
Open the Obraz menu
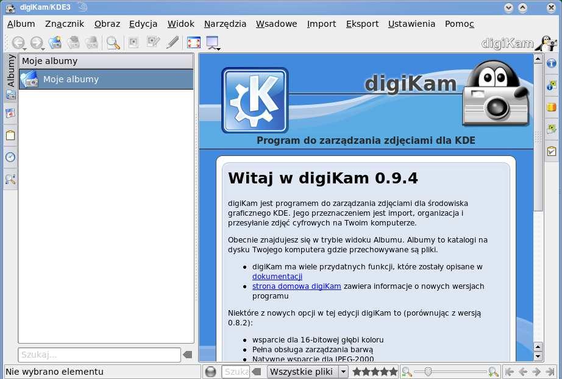pyautogui.click(x=107, y=24)
